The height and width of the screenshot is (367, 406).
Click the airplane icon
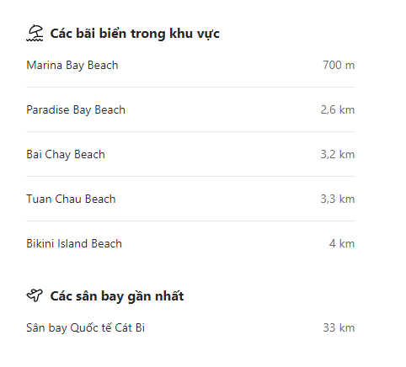(35, 295)
